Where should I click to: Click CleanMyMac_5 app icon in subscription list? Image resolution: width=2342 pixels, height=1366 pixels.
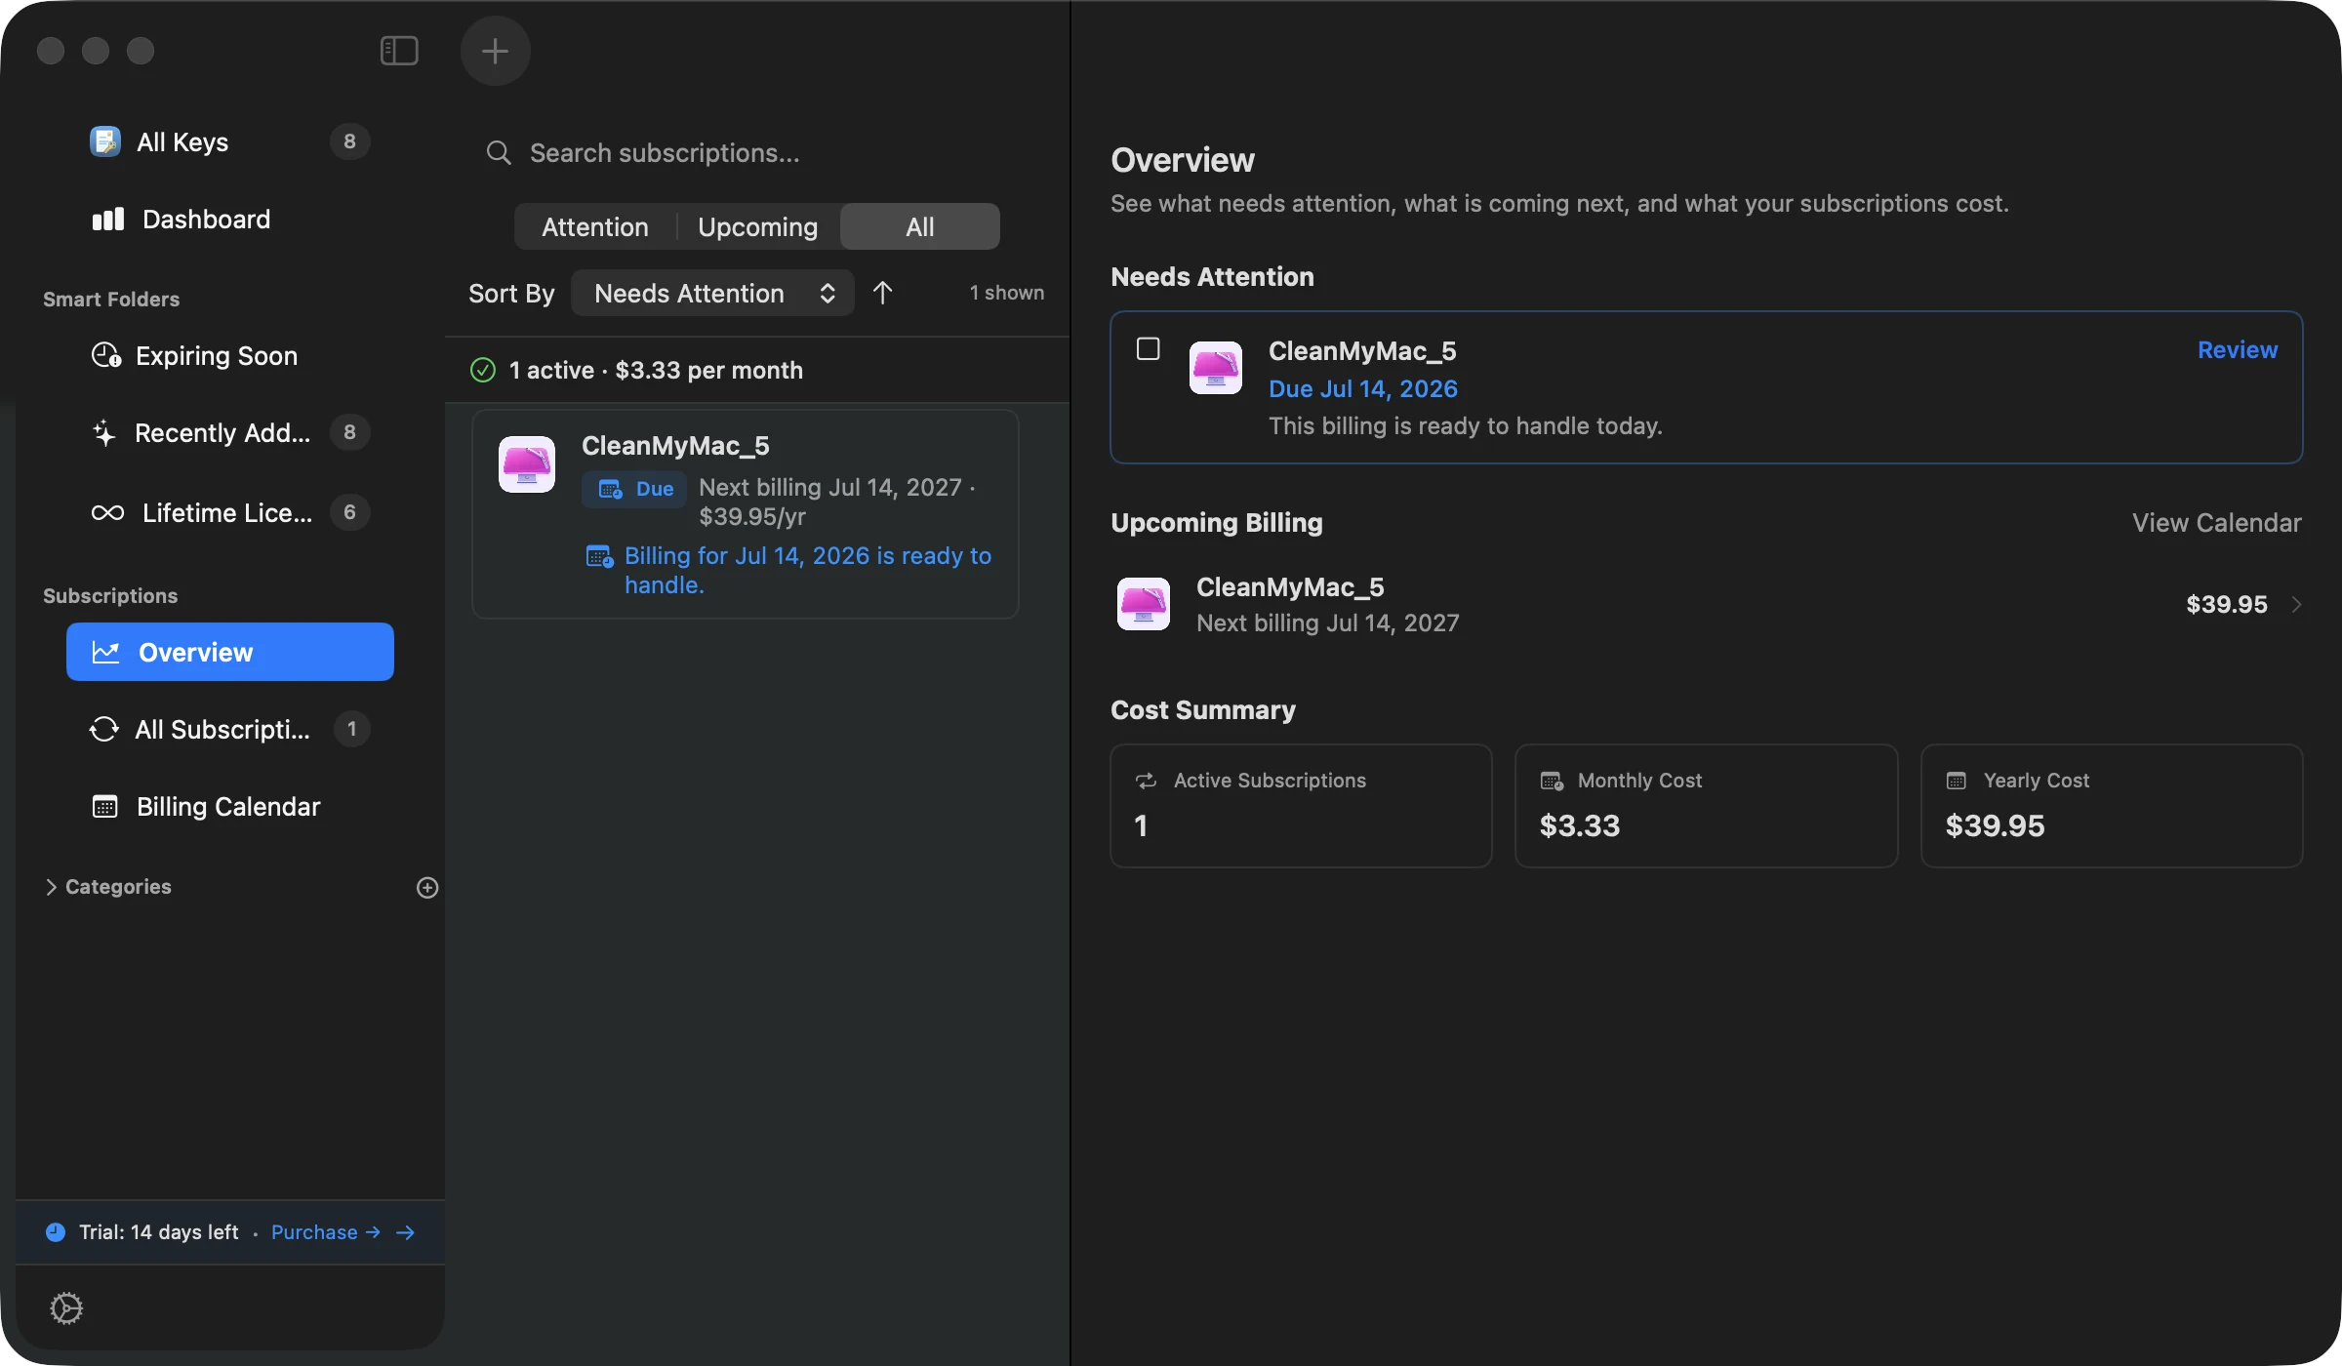(527, 464)
